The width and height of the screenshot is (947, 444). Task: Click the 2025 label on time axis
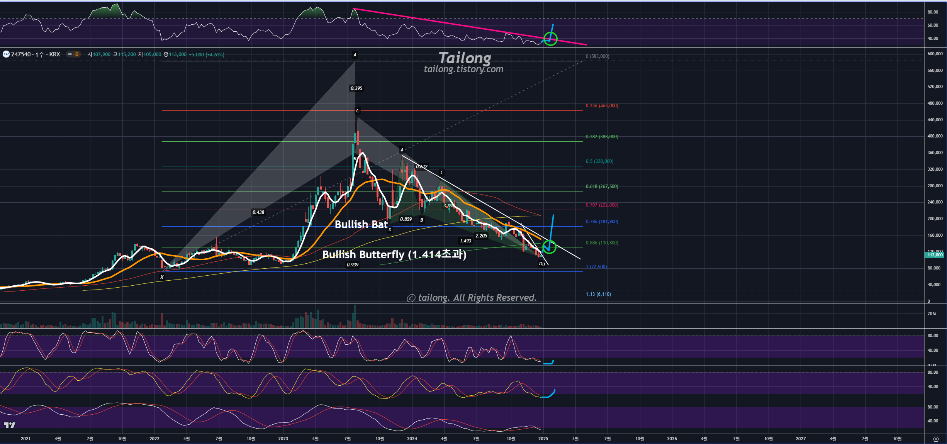click(x=543, y=439)
